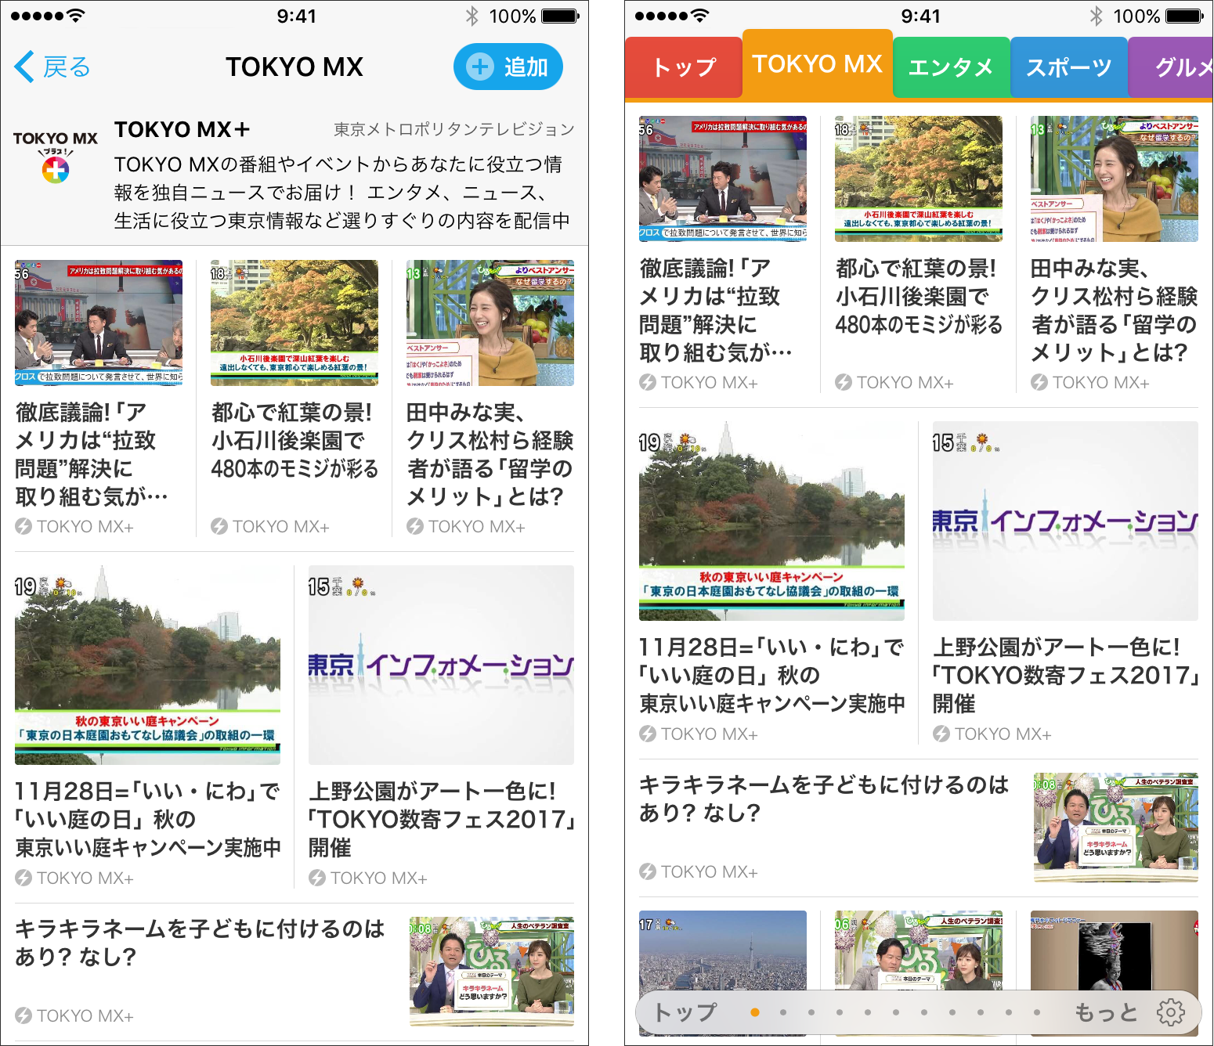Tap TOKYO MX+ source under left 上野公園 article
Viewport: 1214px width, 1046px height.
(x=368, y=878)
